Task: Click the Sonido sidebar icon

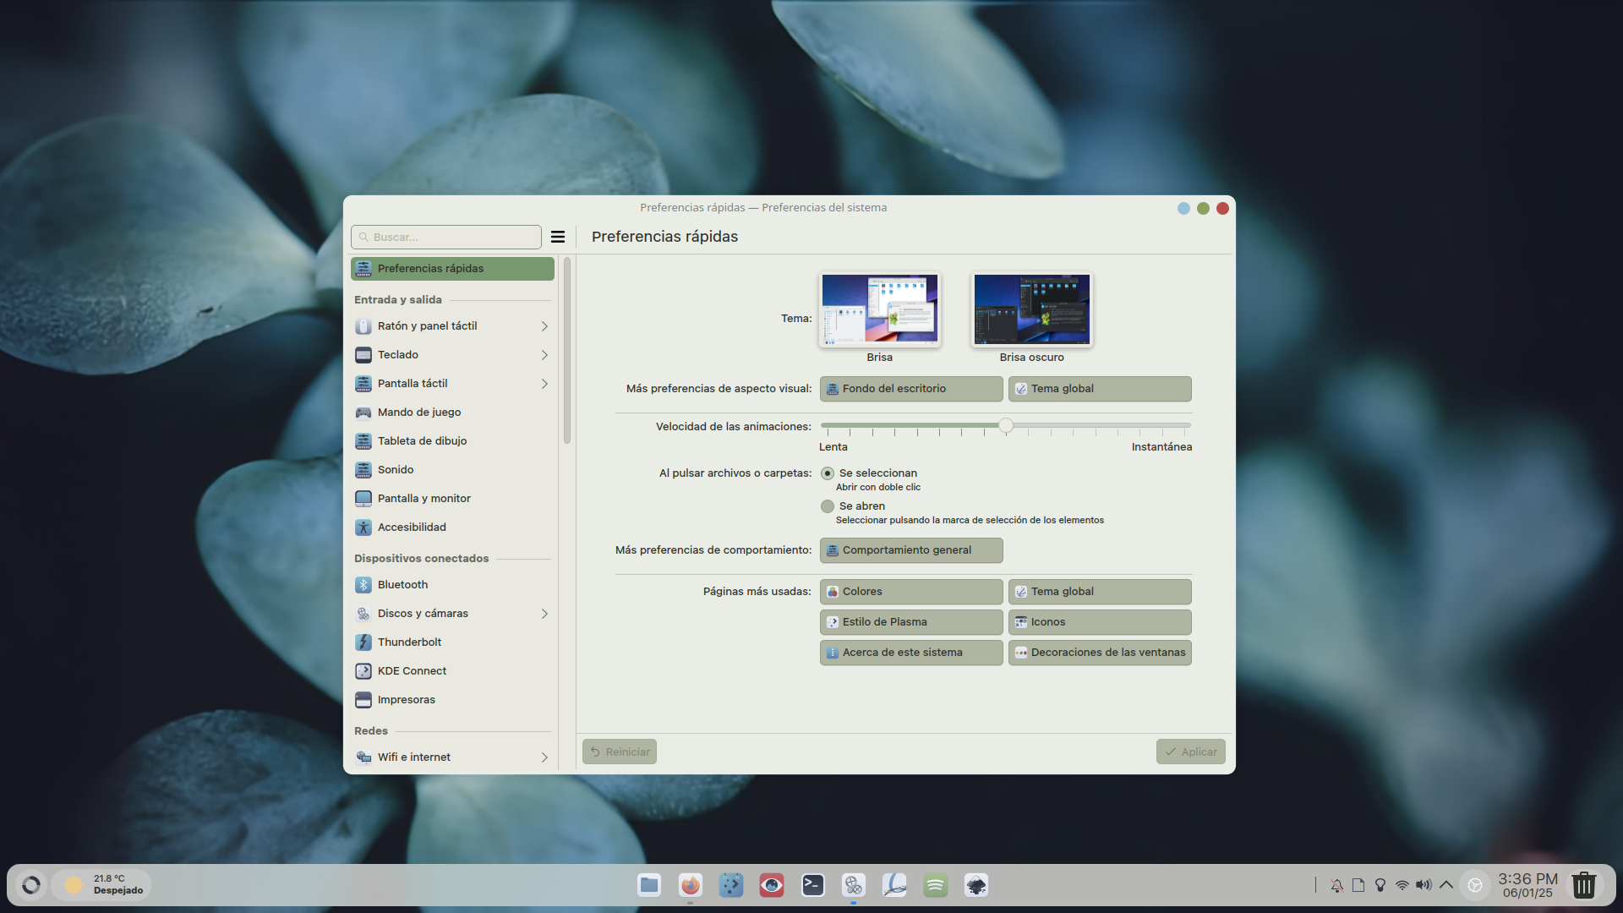Action: coord(363,470)
